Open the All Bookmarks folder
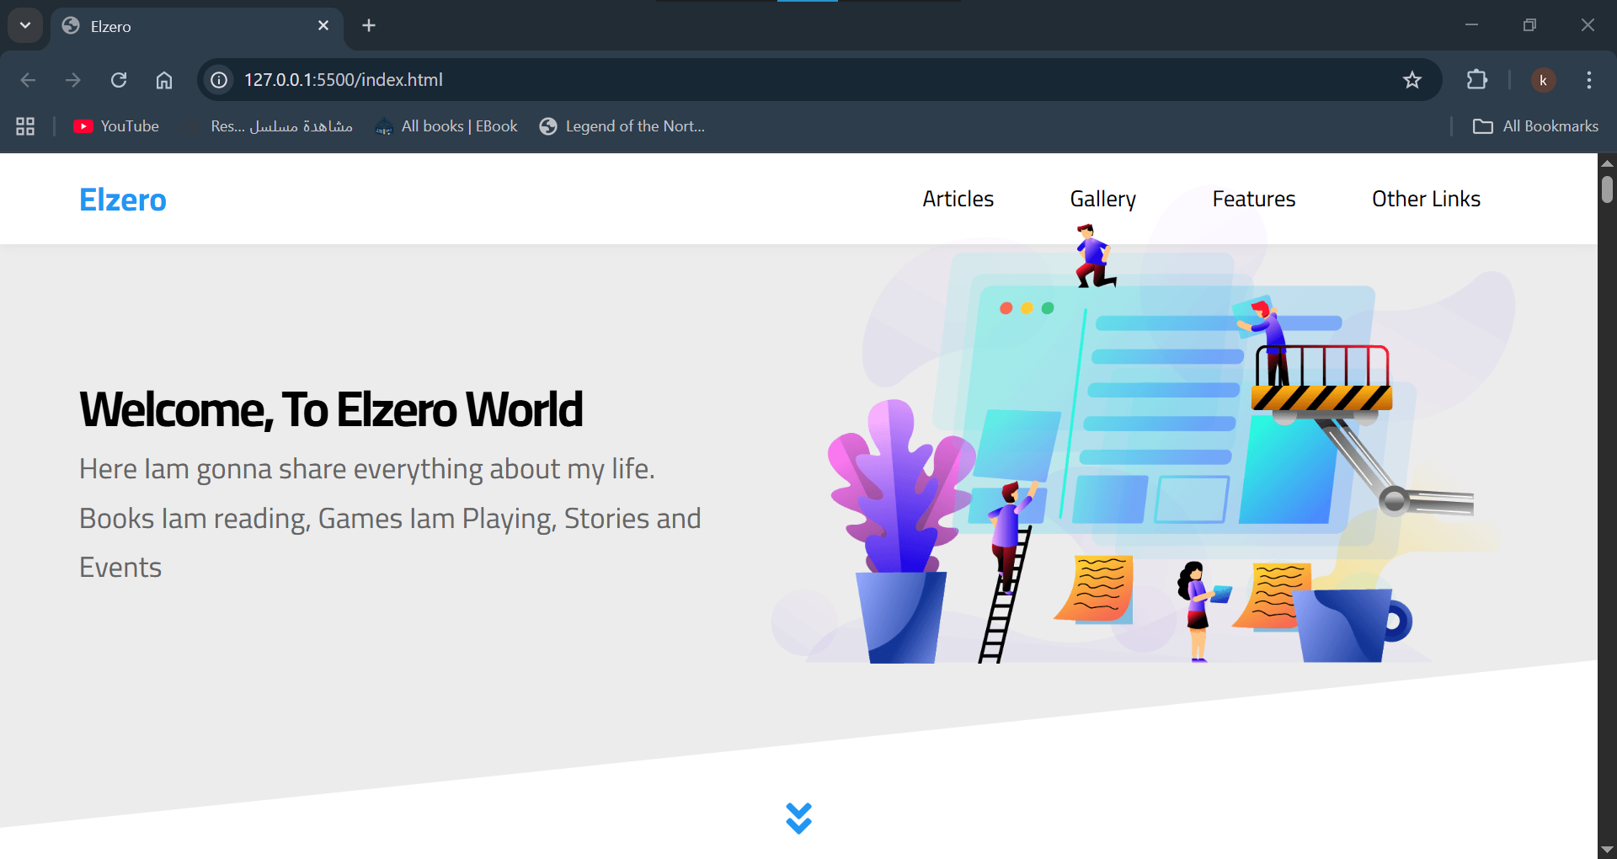Screen dimensions: 1617x859 (1535, 126)
